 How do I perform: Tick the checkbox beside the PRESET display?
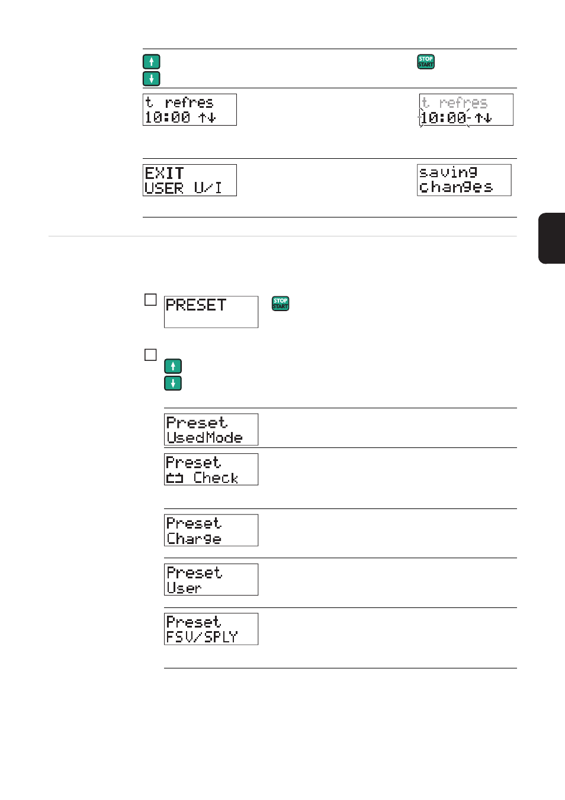tap(150, 300)
